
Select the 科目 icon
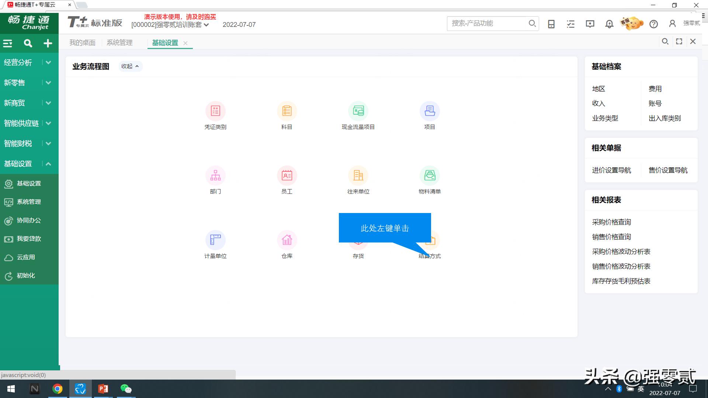pyautogui.click(x=287, y=111)
